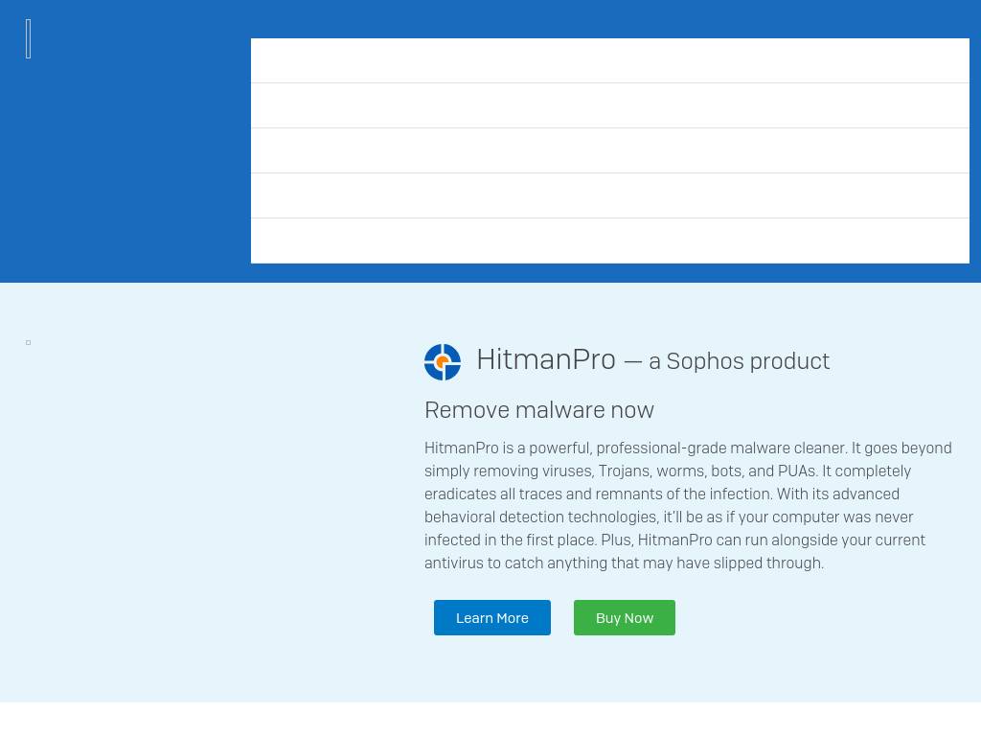Select the first empty row in white list

click(x=609, y=60)
